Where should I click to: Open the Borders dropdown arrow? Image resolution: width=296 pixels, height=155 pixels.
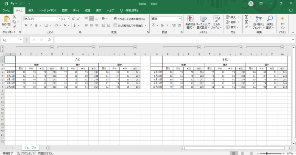tap(50, 25)
